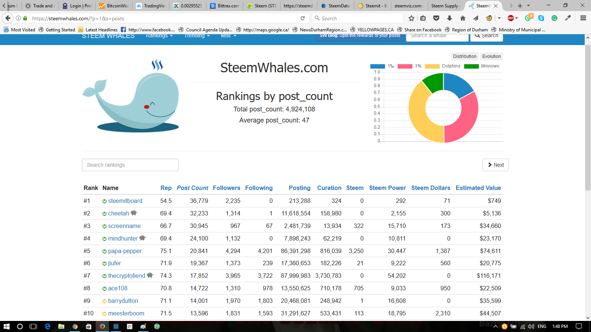Switch to the SteemData tab
The width and height of the screenshot is (591, 332).
point(335,6)
